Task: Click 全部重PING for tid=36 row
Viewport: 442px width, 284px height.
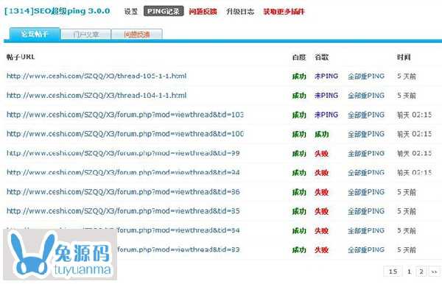Action: [366, 192]
